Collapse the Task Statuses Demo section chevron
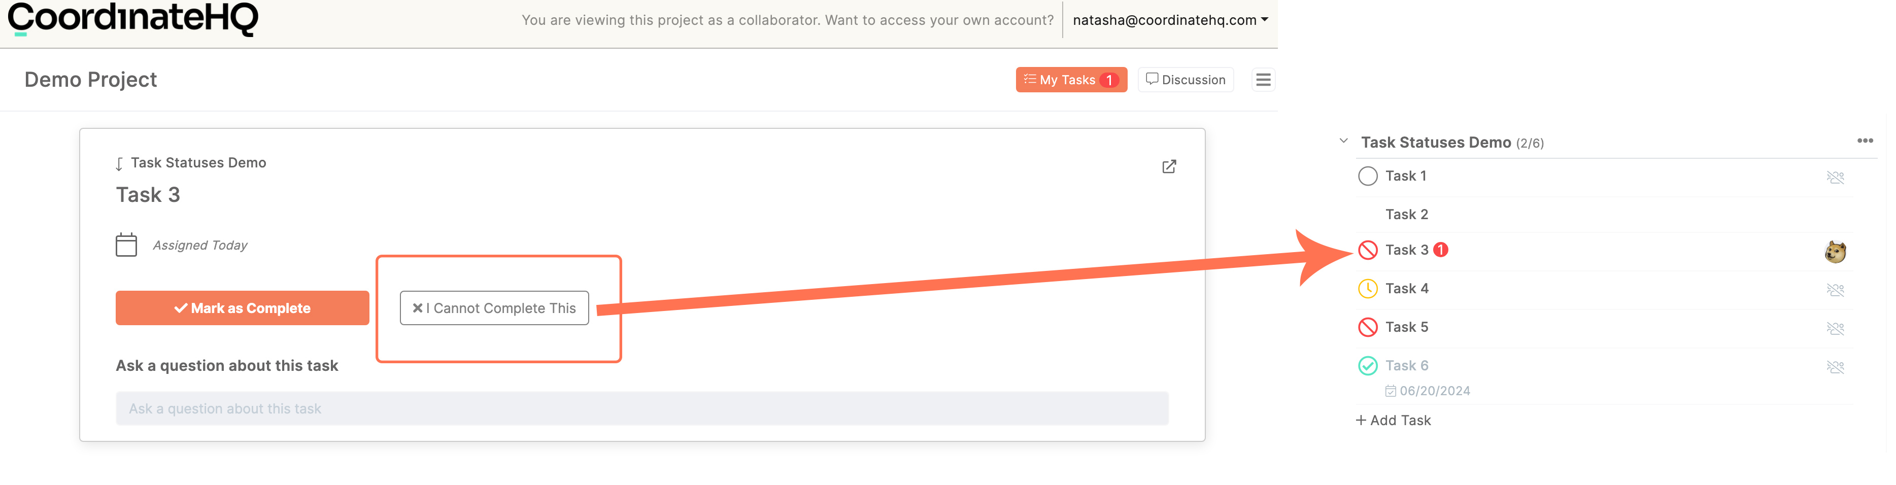Image resolution: width=1896 pixels, height=485 pixels. pos(1343,141)
